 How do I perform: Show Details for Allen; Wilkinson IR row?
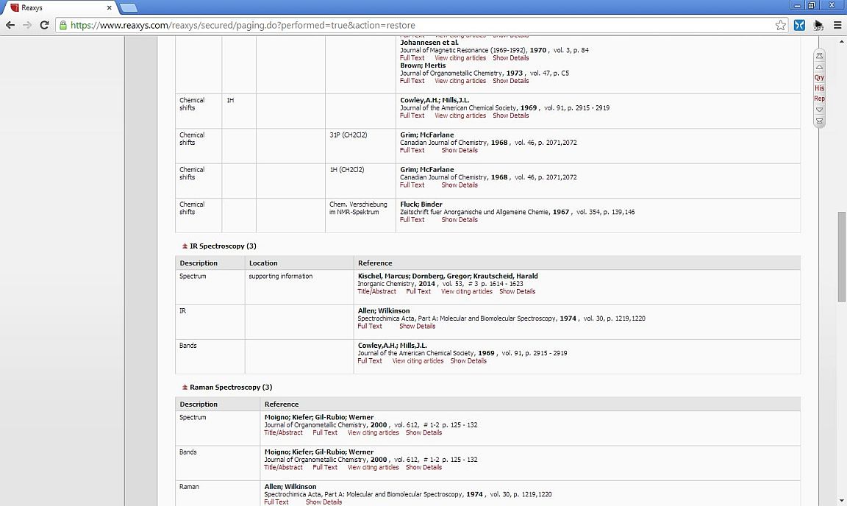pos(417,326)
